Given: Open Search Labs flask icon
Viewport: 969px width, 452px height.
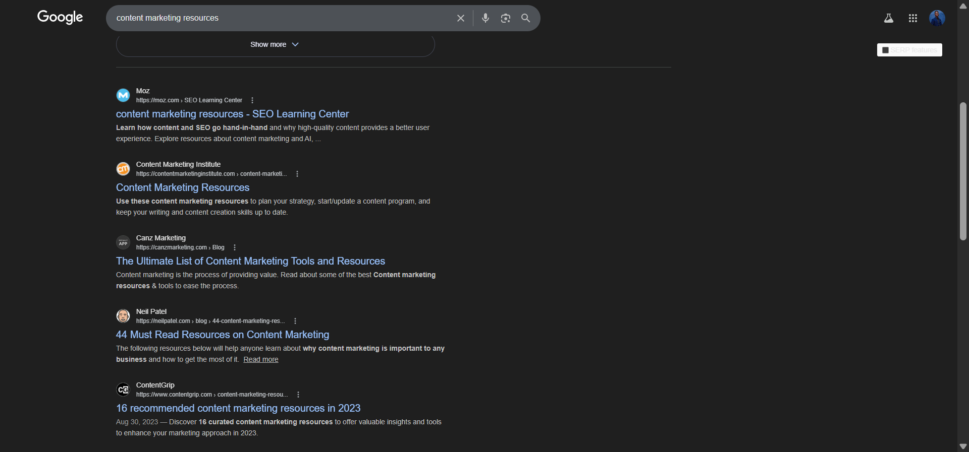Looking at the screenshot, I should tap(889, 18).
